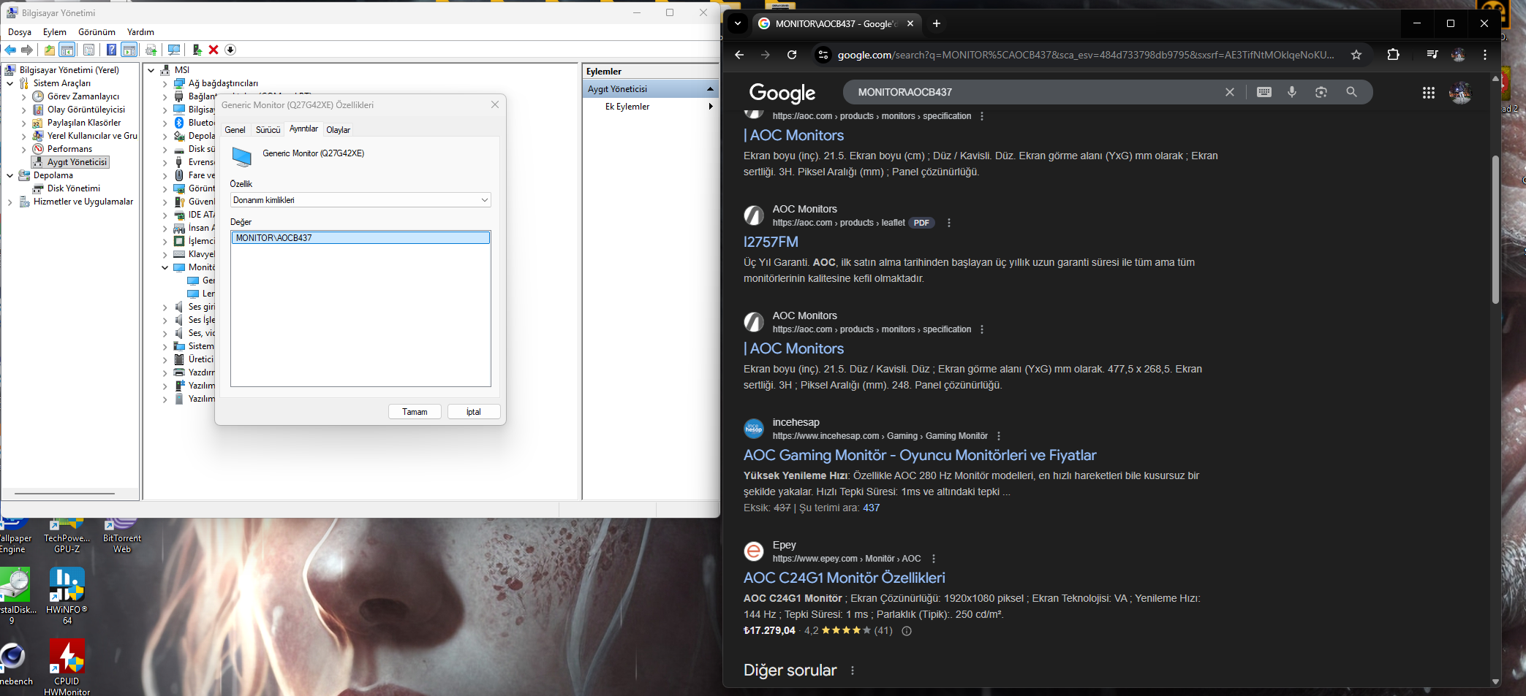
Task: Collapse the Aygıt Yöneticisi actions section
Action: click(x=710, y=89)
